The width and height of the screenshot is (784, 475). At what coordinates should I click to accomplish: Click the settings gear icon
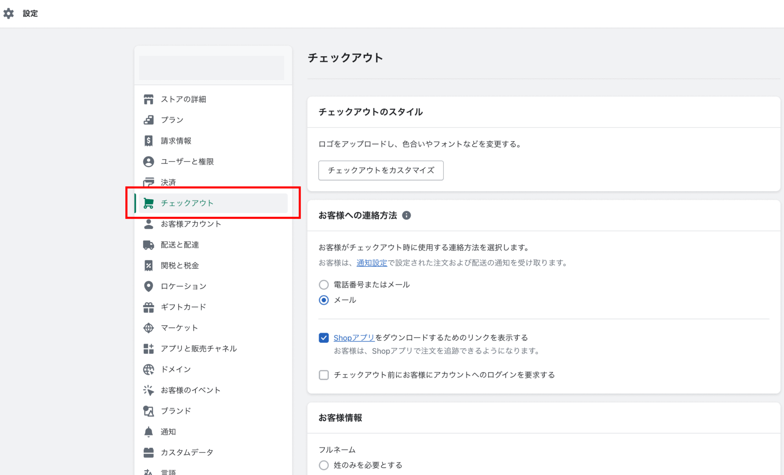point(9,13)
